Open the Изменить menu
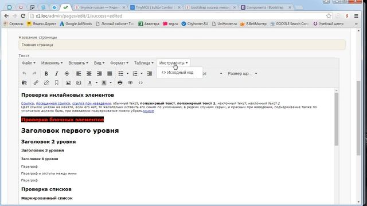This screenshot has height=206, width=367. pyautogui.click(x=52, y=63)
